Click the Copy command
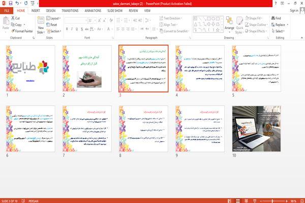Viewport: 305px width, 203px height. coord(17,25)
